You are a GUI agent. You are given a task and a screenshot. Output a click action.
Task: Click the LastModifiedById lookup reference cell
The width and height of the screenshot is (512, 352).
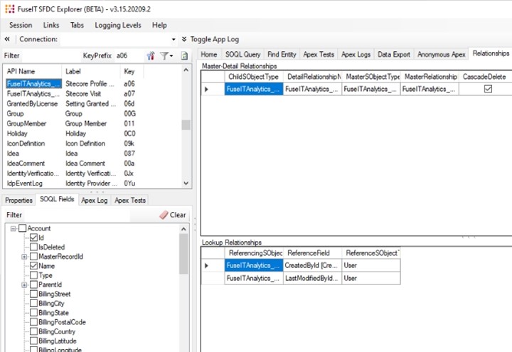click(312, 278)
